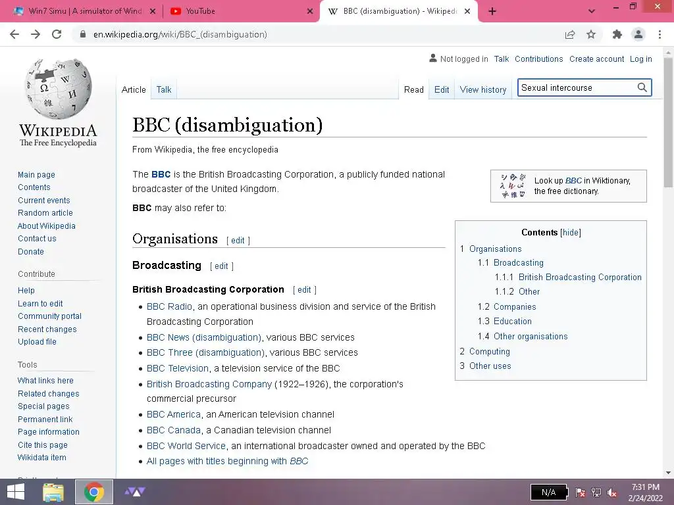Switch to the YouTube tab
674x505 pixels.
(x=241, y=11)
